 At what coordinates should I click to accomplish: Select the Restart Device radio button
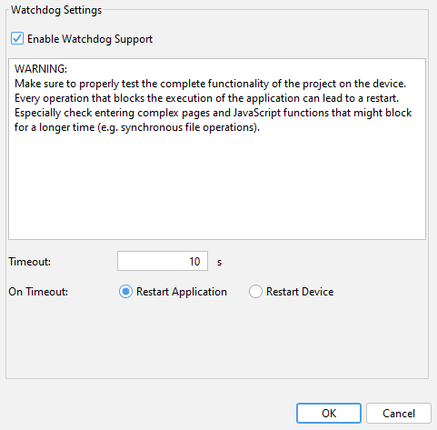[x=255, y=292]
